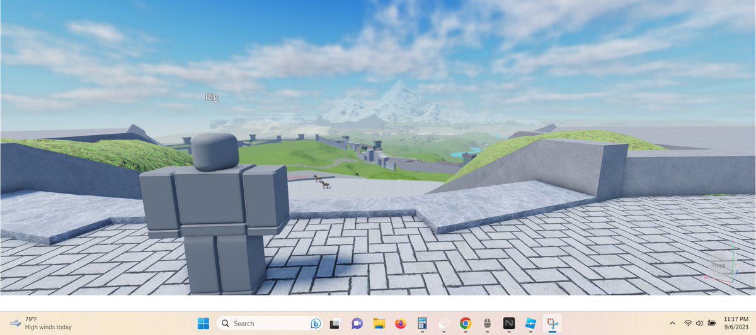Open the Chat app on taskbar

click(x=357, y=323)
